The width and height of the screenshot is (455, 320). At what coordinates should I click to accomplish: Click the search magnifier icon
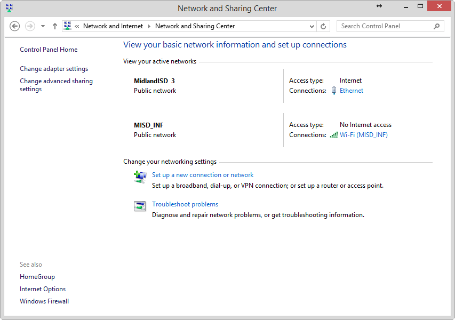[436, 27]
